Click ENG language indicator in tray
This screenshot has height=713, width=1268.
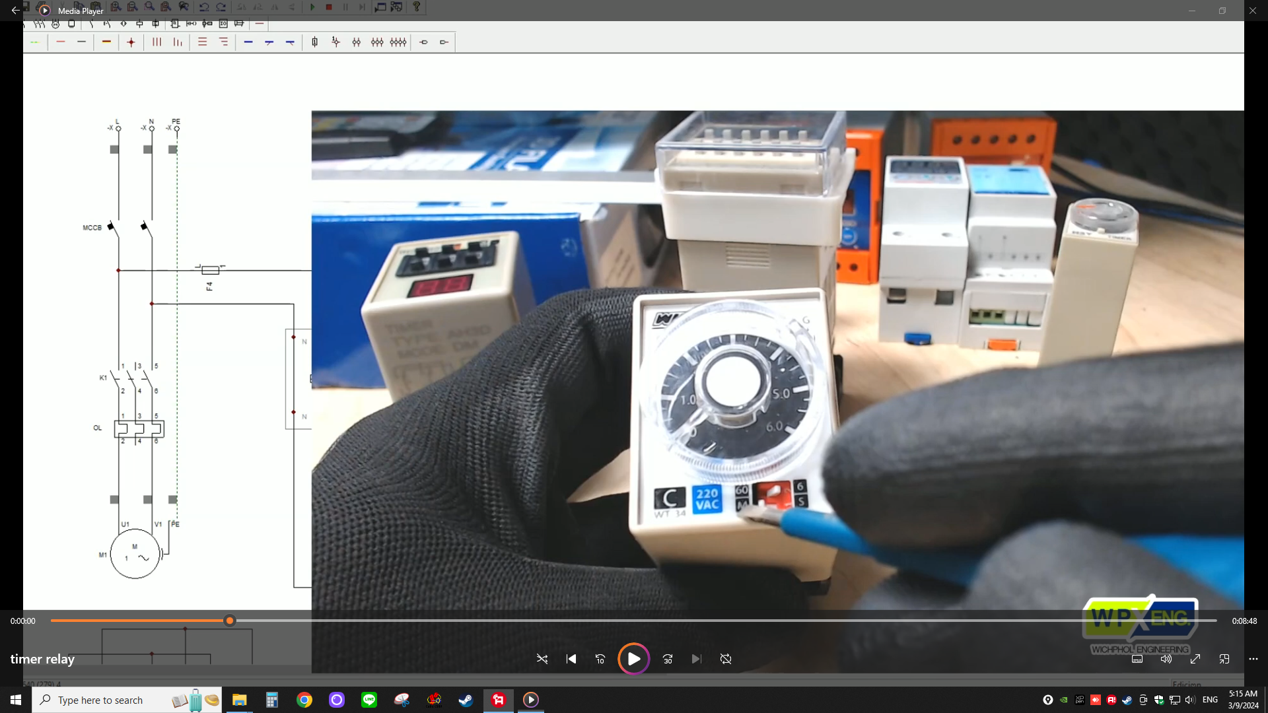1210,700
